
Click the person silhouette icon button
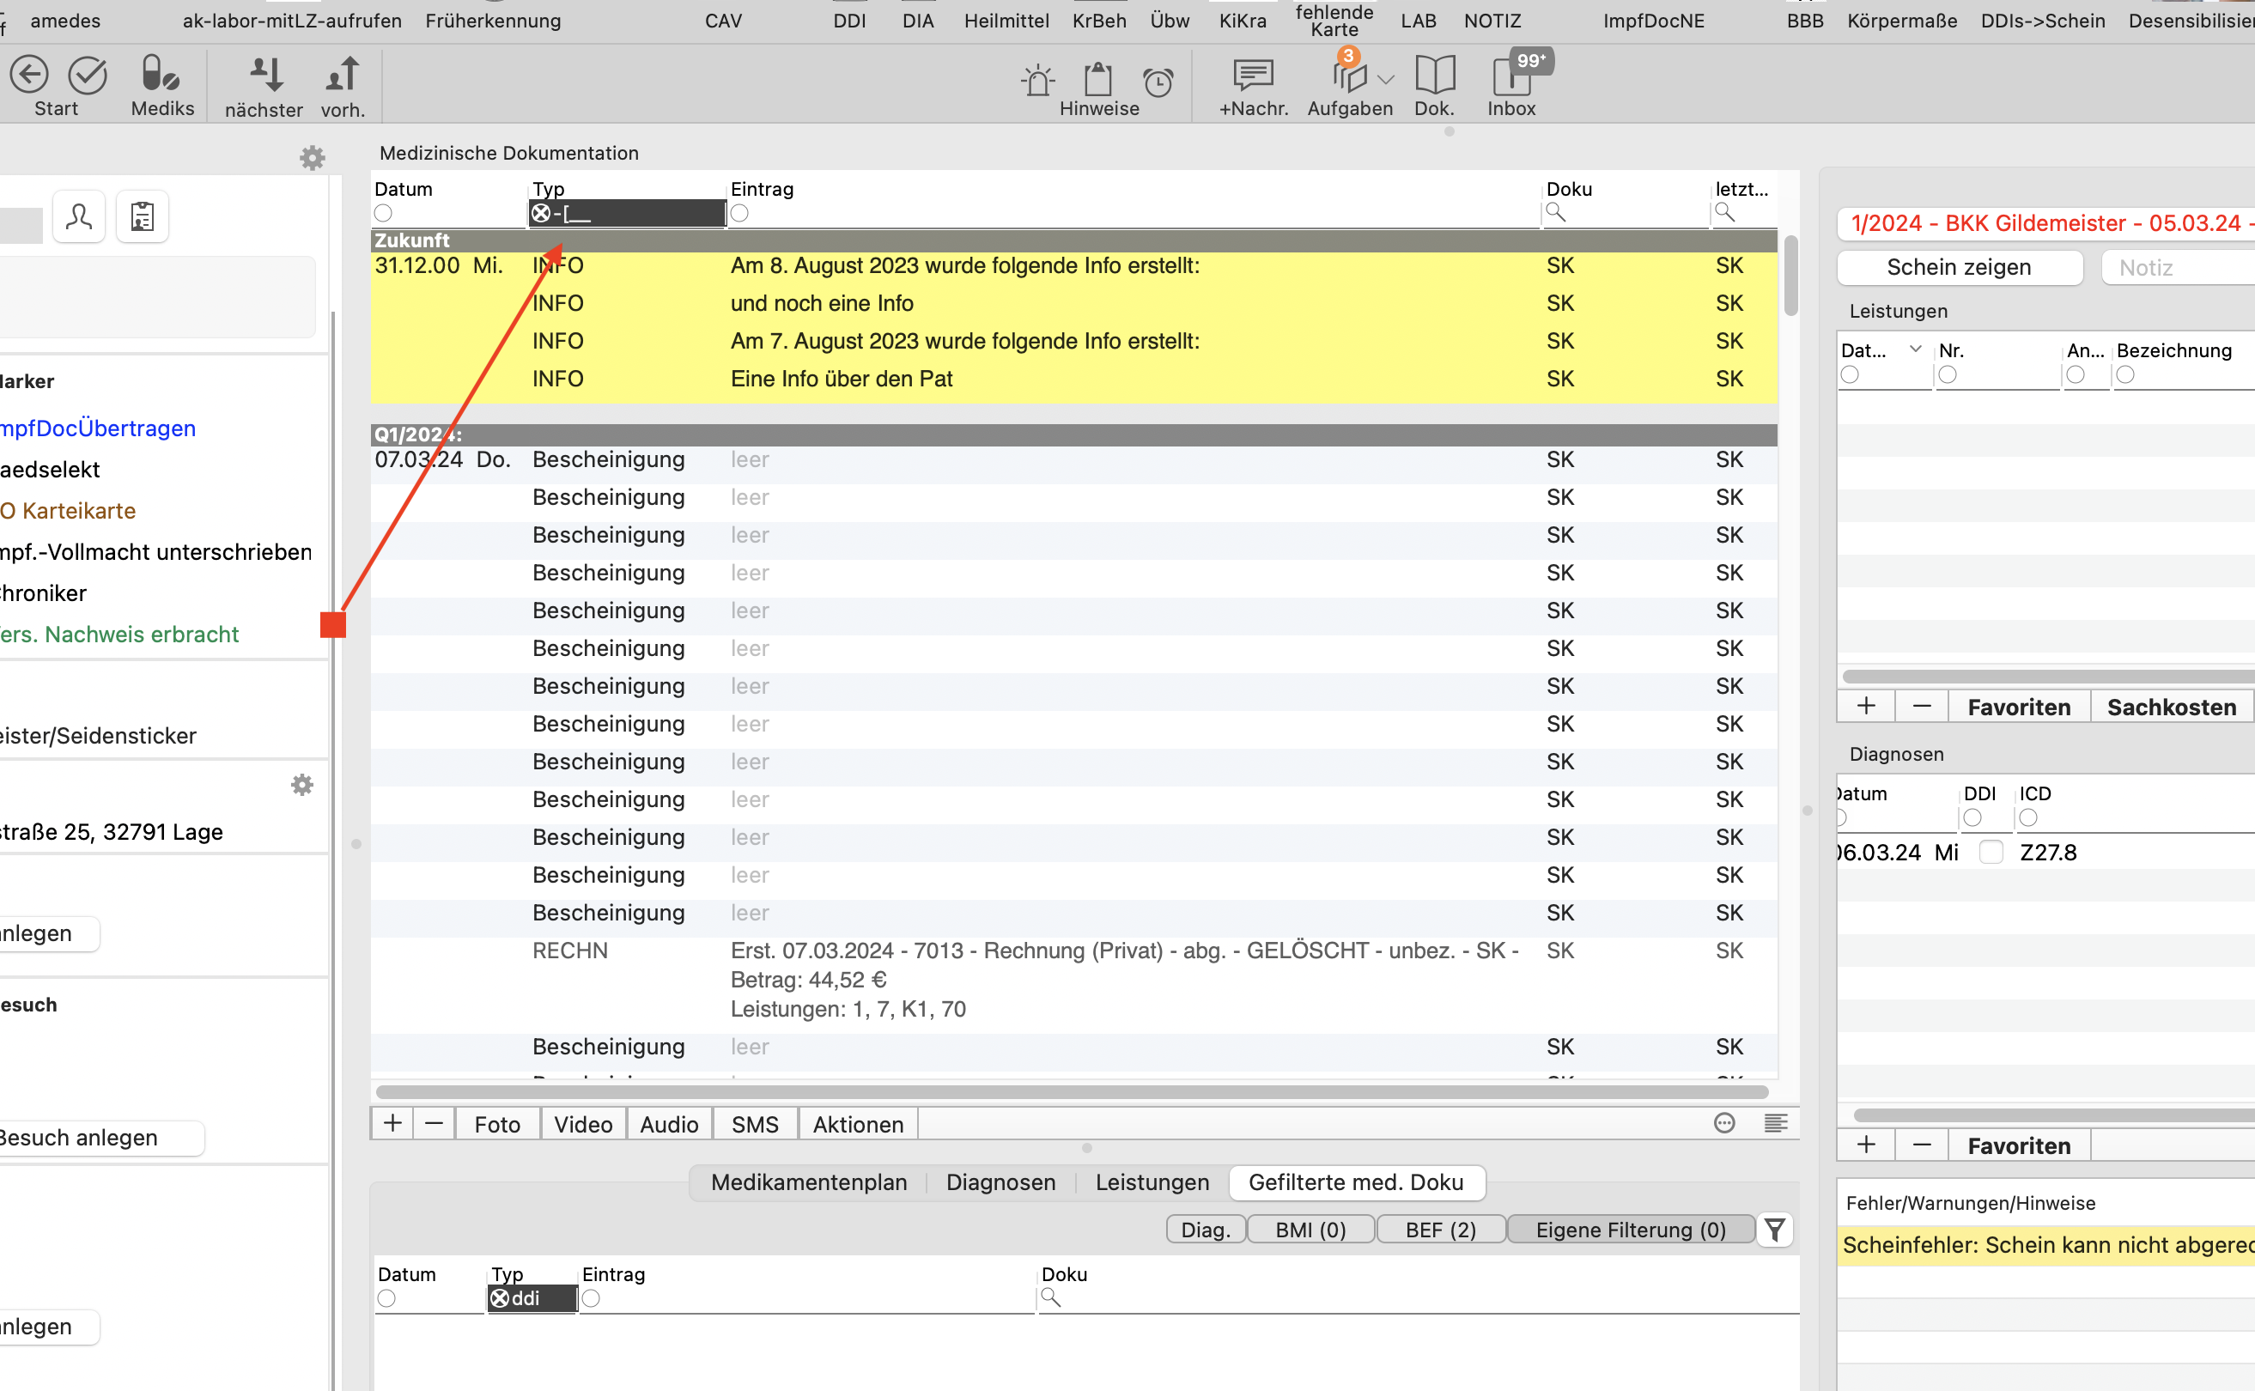[x=79, y=217]
